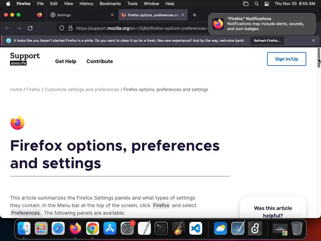Go back with the back arrow
This screenshot has height=241, width=321.
[8, 28]
